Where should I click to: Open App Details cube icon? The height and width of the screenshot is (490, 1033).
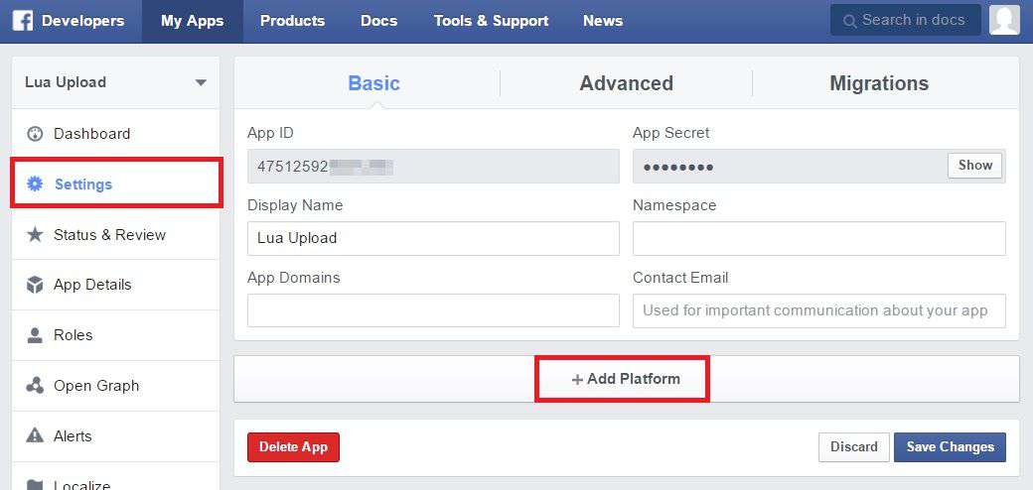(x=36, y=285)
